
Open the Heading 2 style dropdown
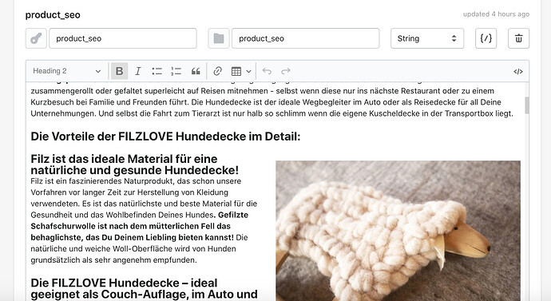tap(67, 71)
